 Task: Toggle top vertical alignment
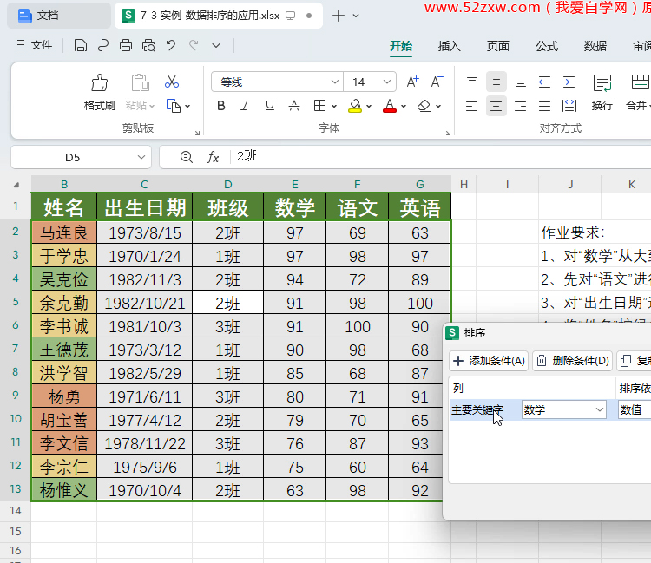[x=472, y=82]
